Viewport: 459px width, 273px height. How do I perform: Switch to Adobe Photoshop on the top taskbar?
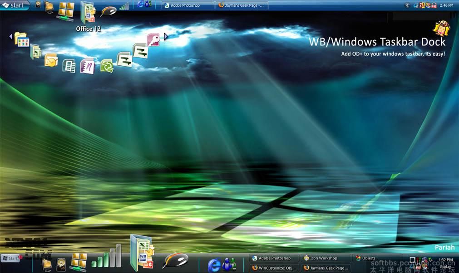coord(188,5)
